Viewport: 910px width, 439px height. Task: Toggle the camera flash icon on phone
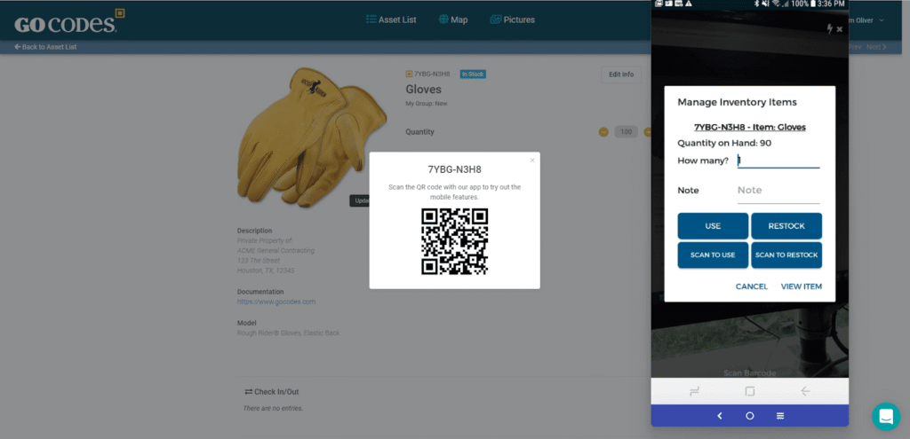coord(830,28)
